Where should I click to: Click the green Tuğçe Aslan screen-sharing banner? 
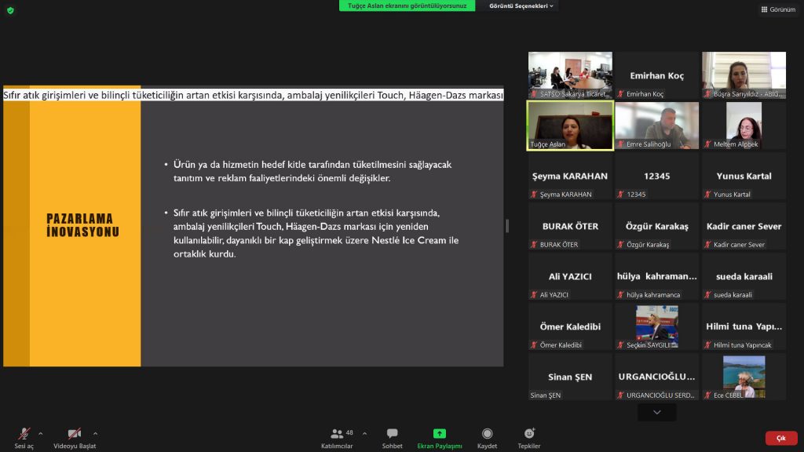[407, 5]
